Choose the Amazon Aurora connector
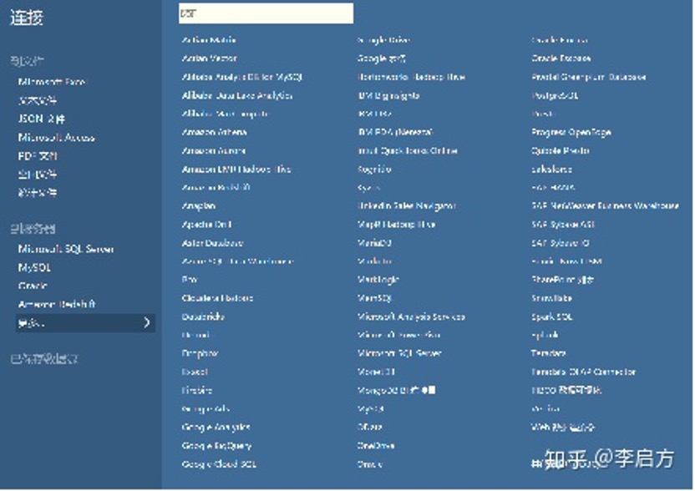Viewport: 695px width, 491px height. coord(214,150)
